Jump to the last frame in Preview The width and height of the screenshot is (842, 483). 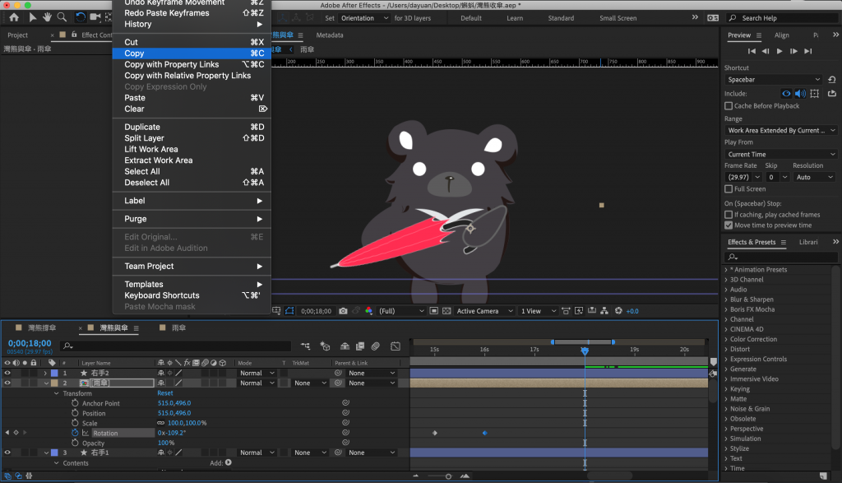click(807, 52)
